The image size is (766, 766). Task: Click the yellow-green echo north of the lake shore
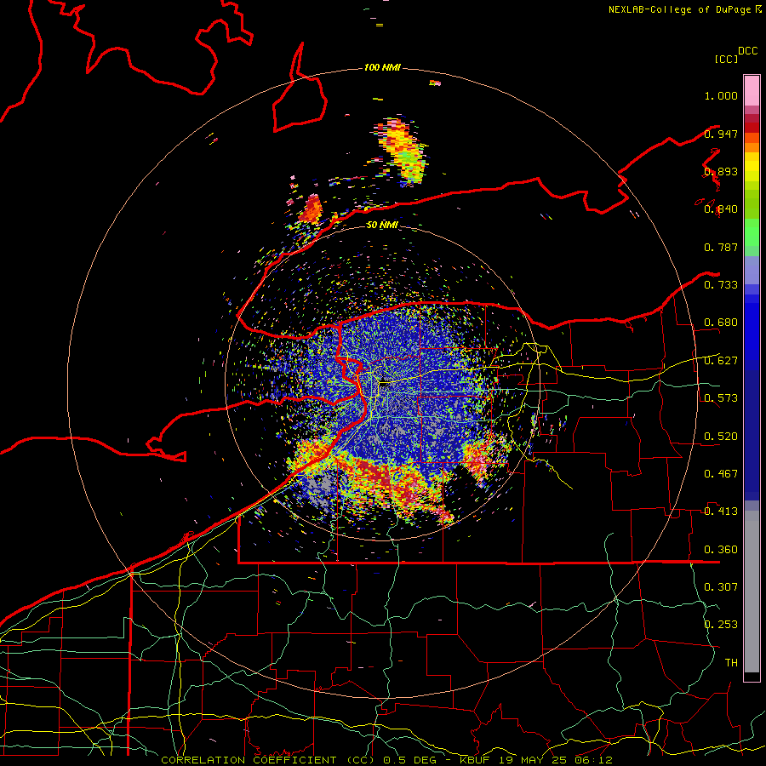402,151
